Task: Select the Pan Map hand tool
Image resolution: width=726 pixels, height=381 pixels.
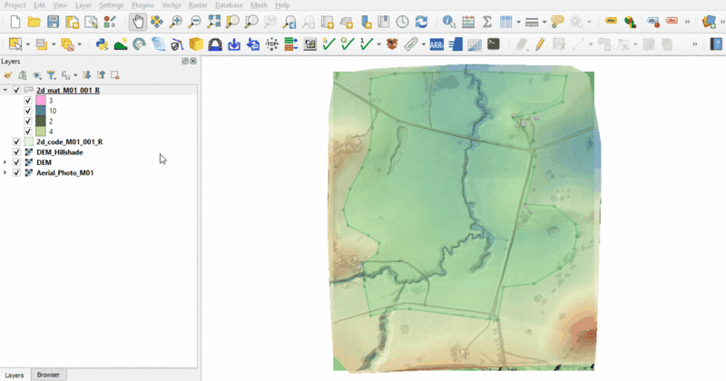Action: point(137,22)
